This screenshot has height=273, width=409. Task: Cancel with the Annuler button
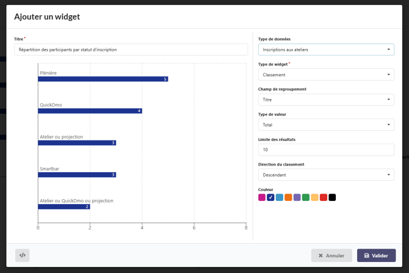pos(331,255)
